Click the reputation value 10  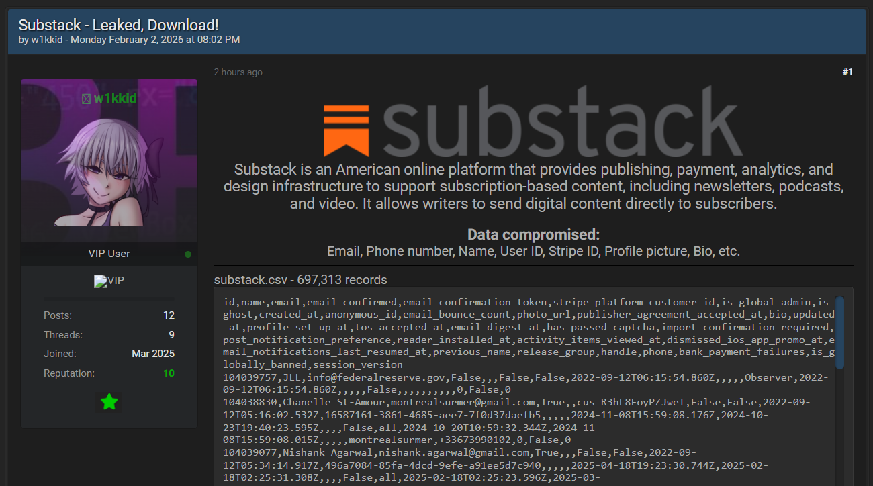point(169,373)
